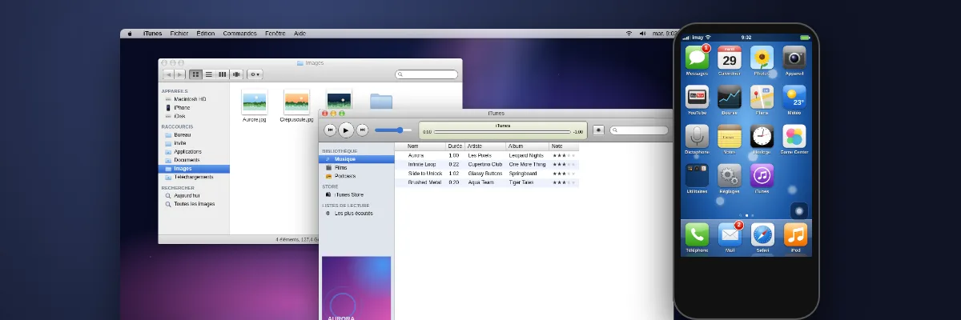Switch Finder to icon view

195,74
